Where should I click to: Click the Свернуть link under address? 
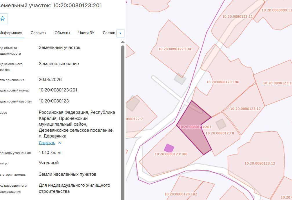[47, 143]
